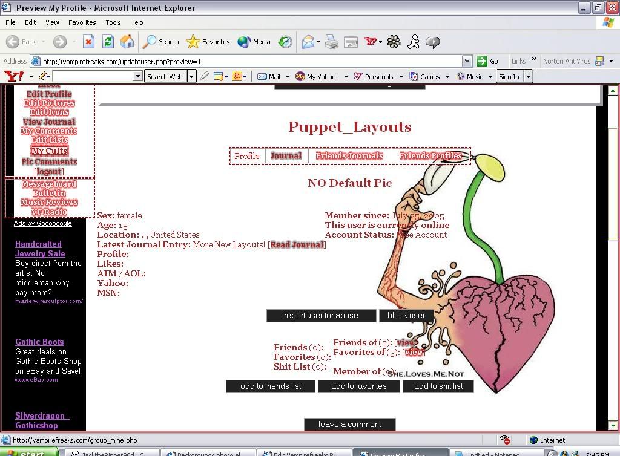The height and width of the screenshot is (456, 620).
Task: Click the flower-shaped toolbar icon
Action: click(394, 42)
